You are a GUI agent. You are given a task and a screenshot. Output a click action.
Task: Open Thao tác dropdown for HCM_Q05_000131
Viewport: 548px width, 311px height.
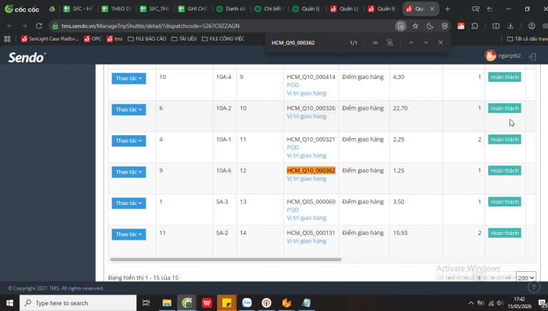tap(128, 234)
